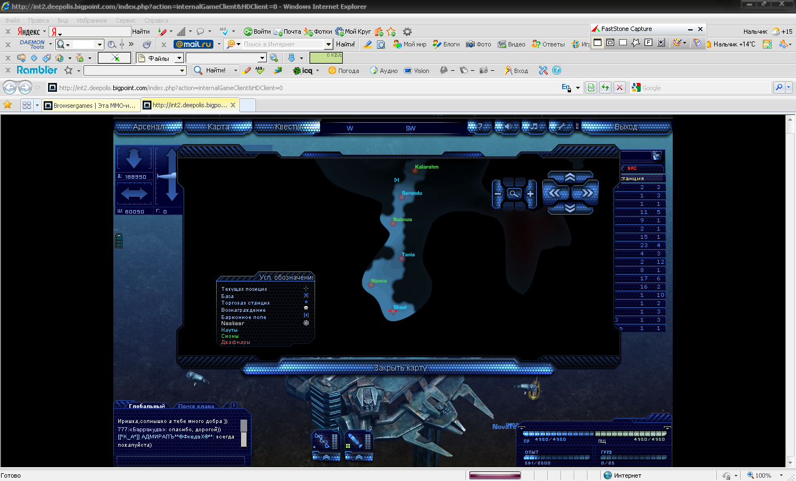Click the ОПЫТ experience progress bar
Image resolution: width=796 pixels, height=481 pixels.
pyautogui.click(x=557, y=457)
